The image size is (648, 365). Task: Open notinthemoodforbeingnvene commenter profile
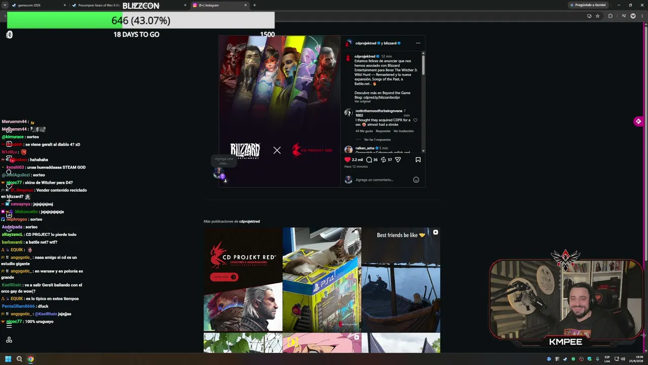click(379, 111)
